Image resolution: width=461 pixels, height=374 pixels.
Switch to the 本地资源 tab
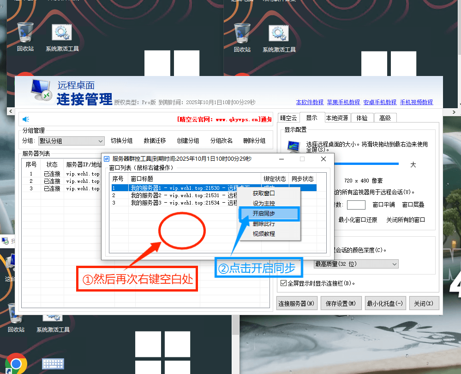coord(337,118)
